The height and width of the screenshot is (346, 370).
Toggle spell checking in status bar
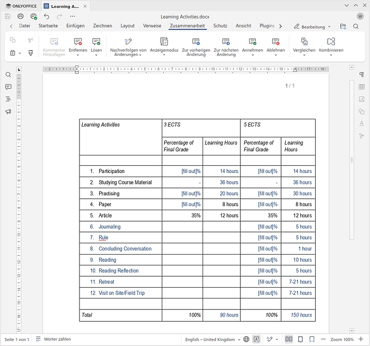[256, 339]
